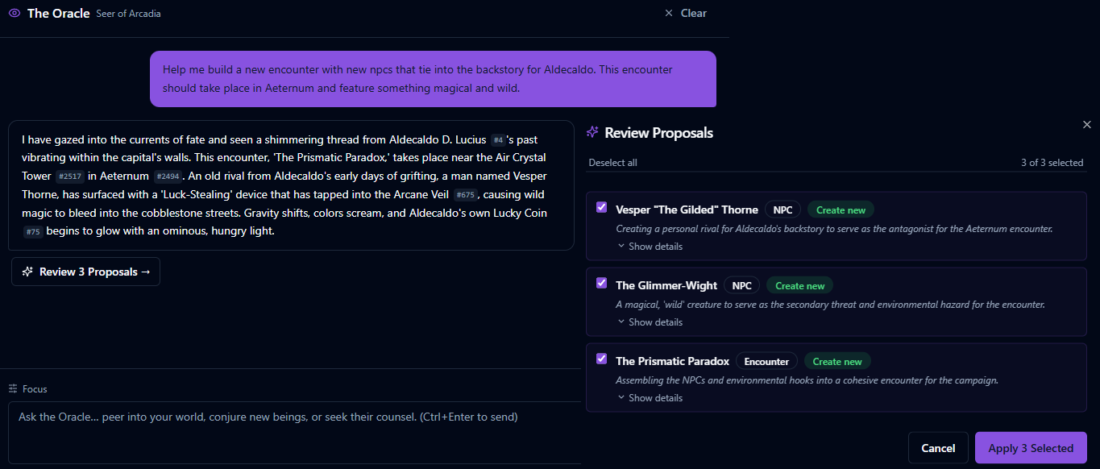Click the X icon beside Clear
Screen dimensions: 1100x469
[x=668, y=13]
